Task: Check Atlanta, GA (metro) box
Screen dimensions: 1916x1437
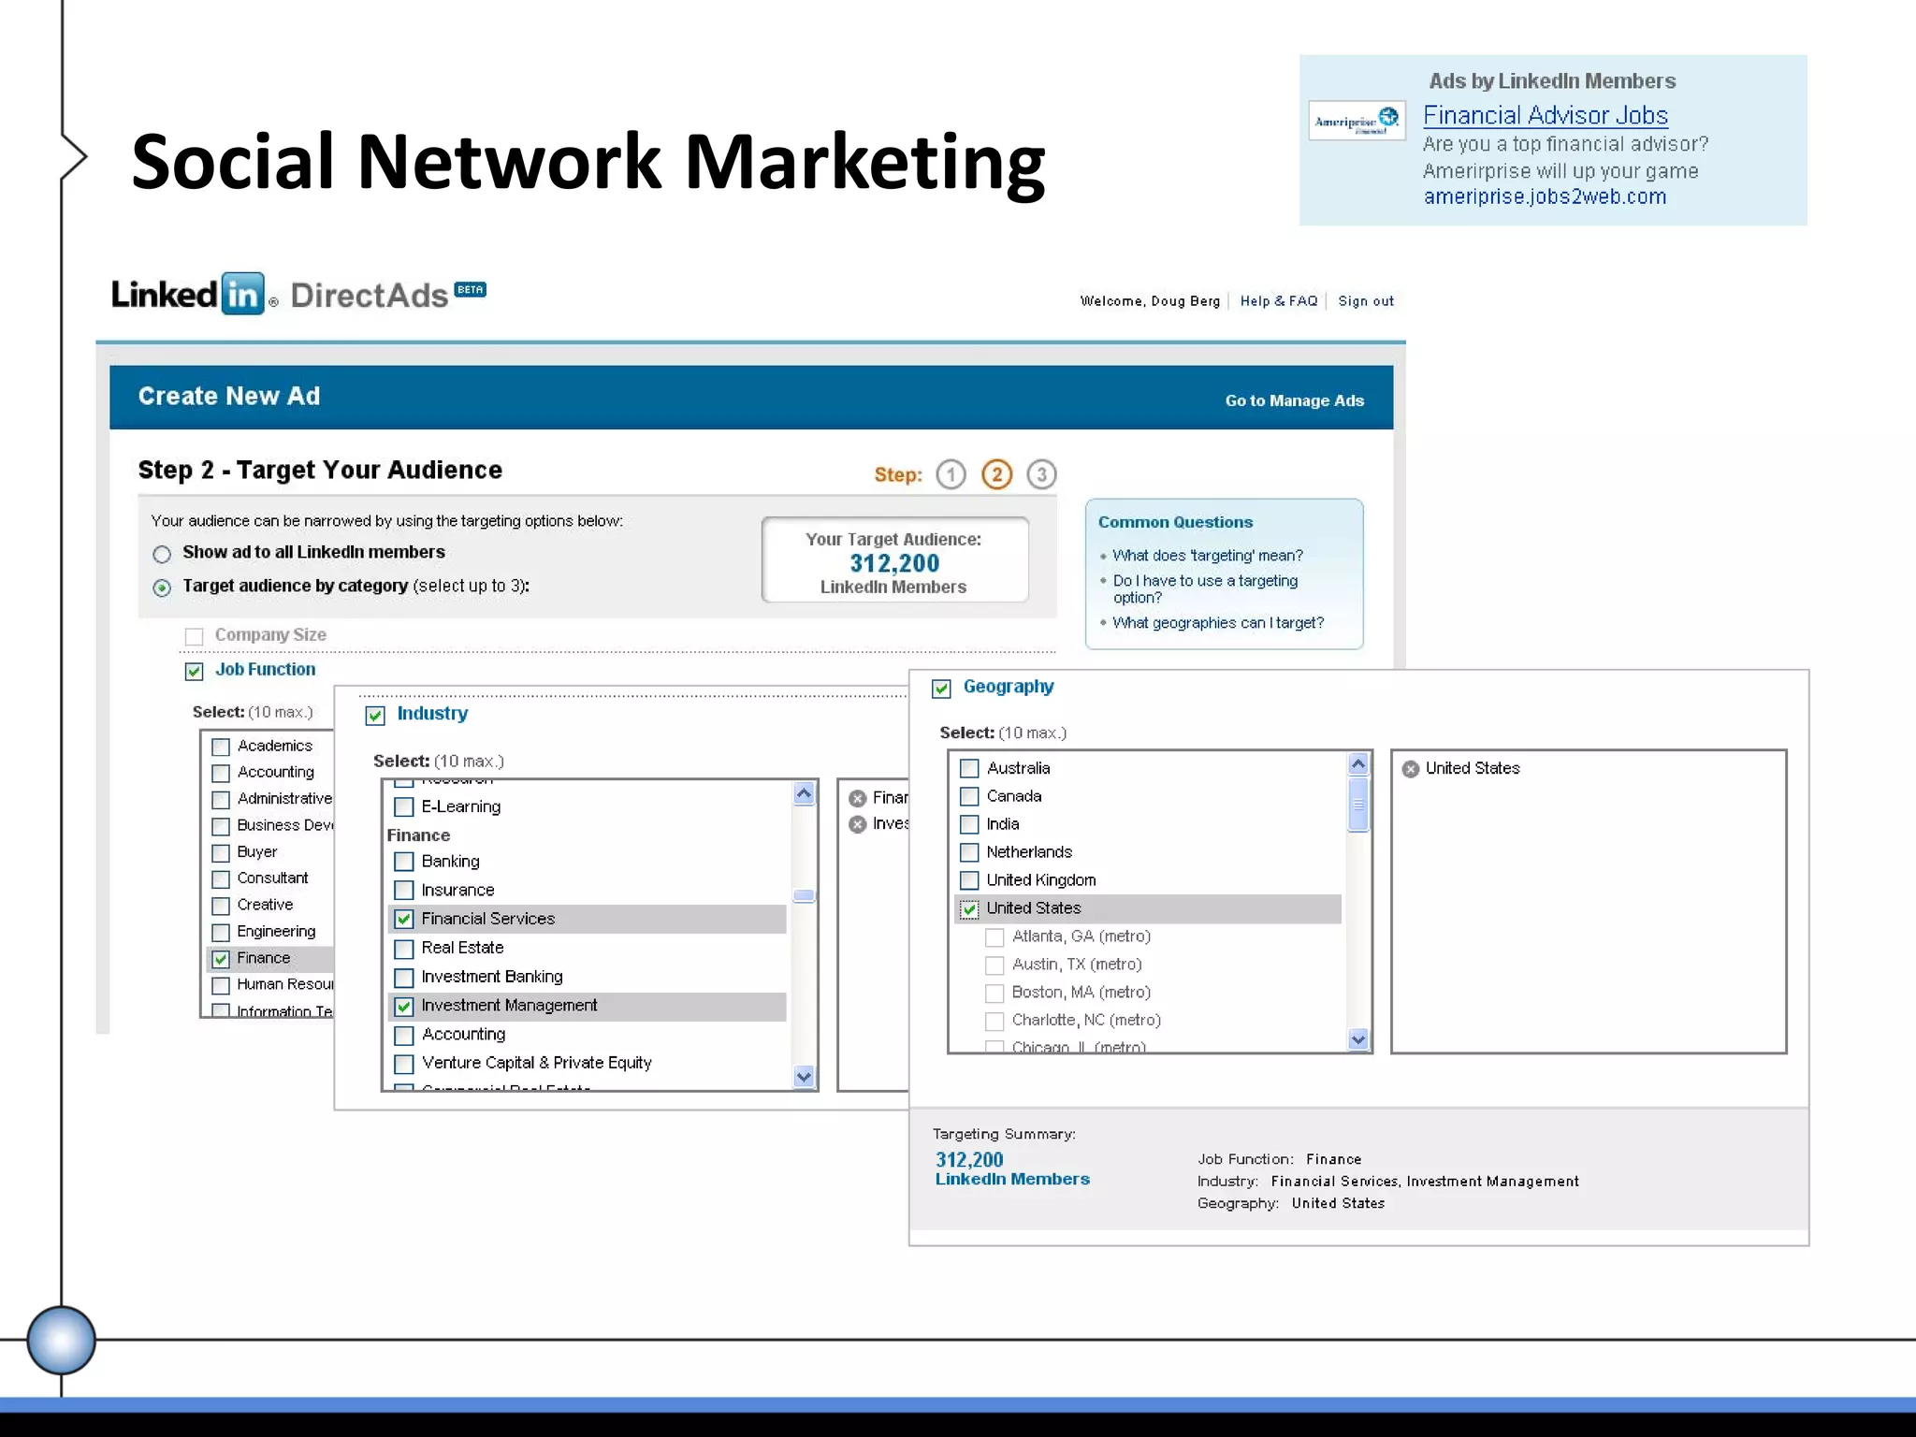Action: 995,937
